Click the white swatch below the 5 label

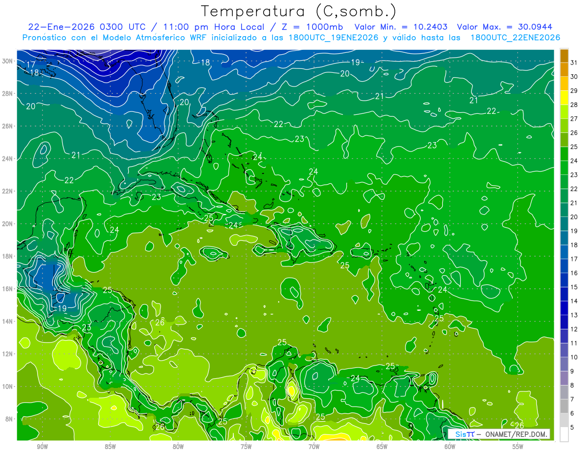[x=564, y=434]
